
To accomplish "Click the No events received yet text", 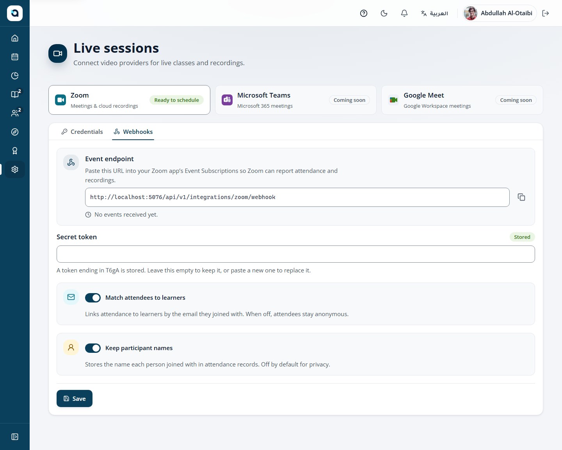I will 126,215.
